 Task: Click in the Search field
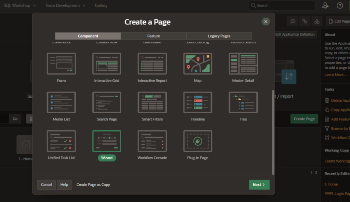point(282,5)
